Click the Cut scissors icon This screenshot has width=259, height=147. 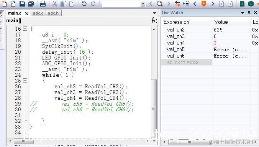pyautogui.click(x=55, y=3)
